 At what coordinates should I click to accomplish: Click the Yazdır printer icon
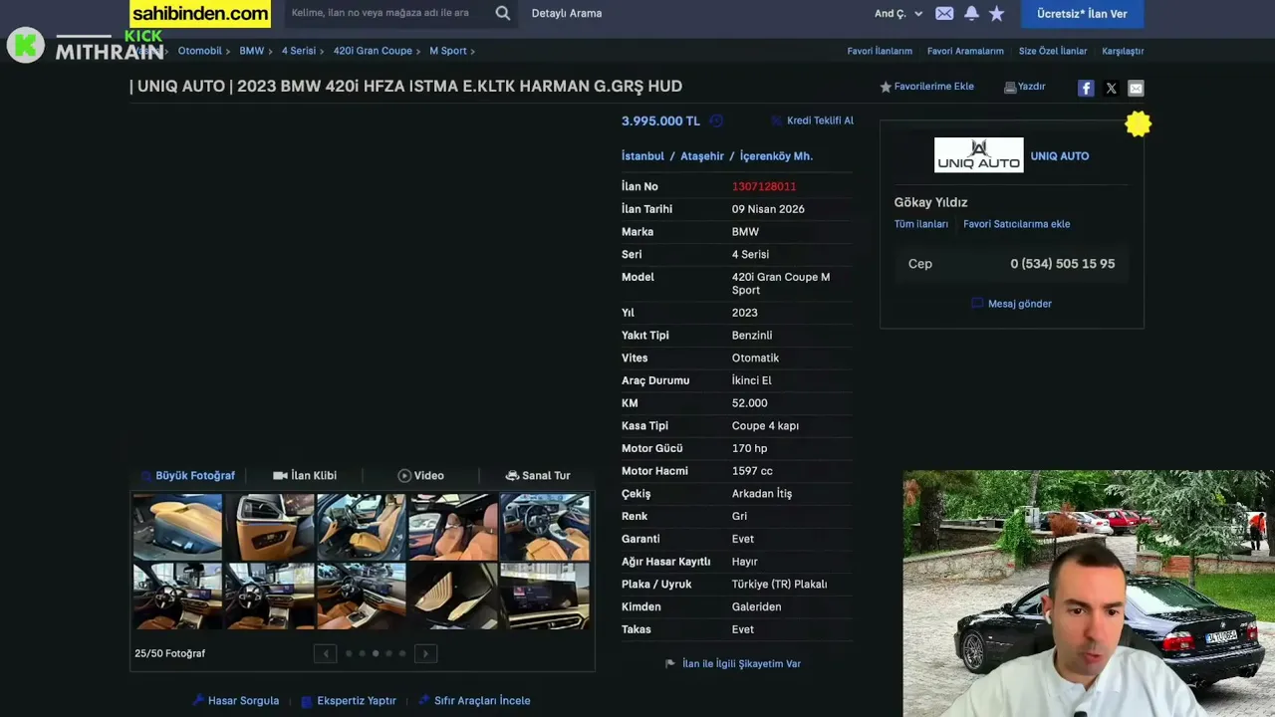[x=1010, y=87]
